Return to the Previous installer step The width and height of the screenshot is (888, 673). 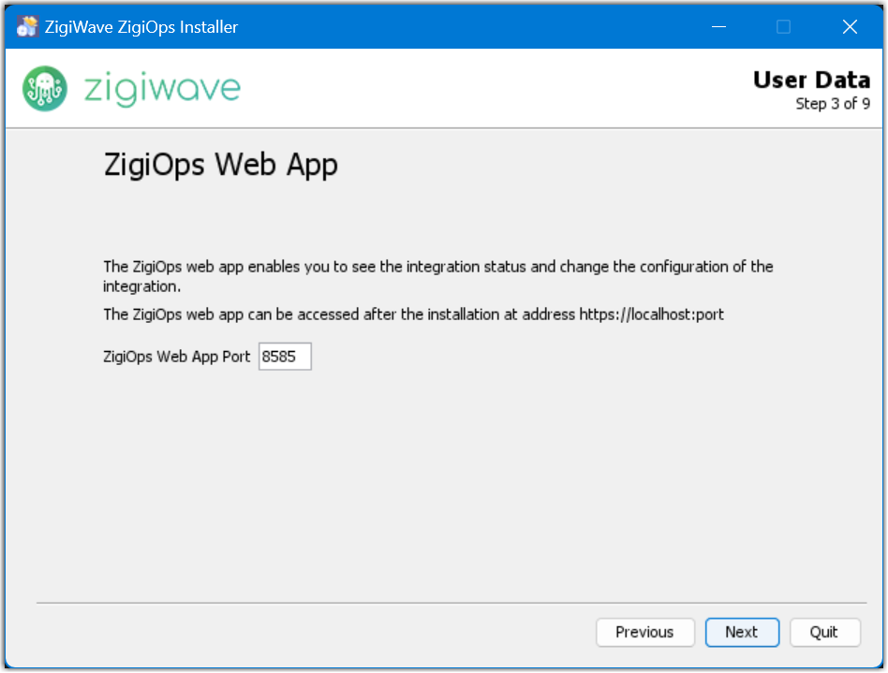click(644, 632)
